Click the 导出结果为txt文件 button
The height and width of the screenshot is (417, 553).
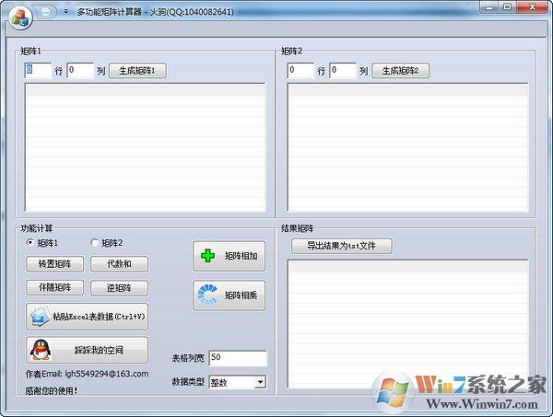click(x=341, y=246)
